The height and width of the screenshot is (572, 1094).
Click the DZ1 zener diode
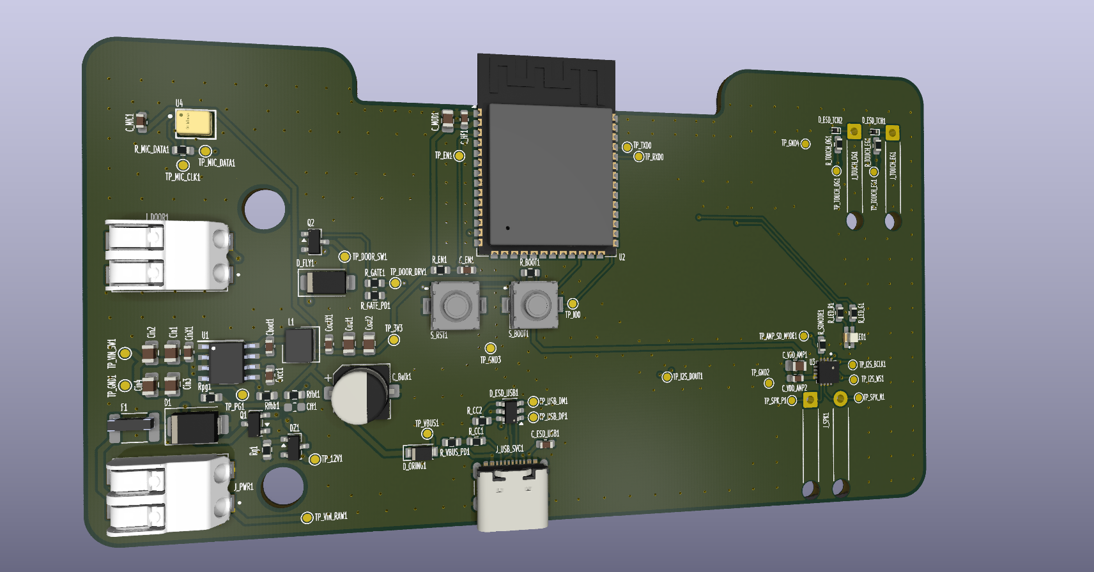(x=293, y=446)
